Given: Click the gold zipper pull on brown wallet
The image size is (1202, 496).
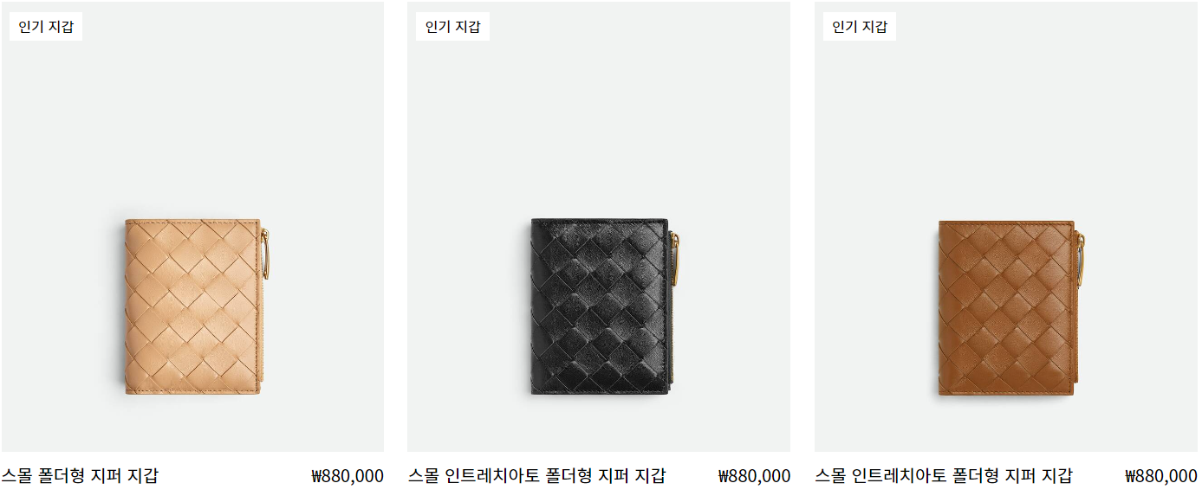Looking at the screenshot, I should click(1082, 257).
